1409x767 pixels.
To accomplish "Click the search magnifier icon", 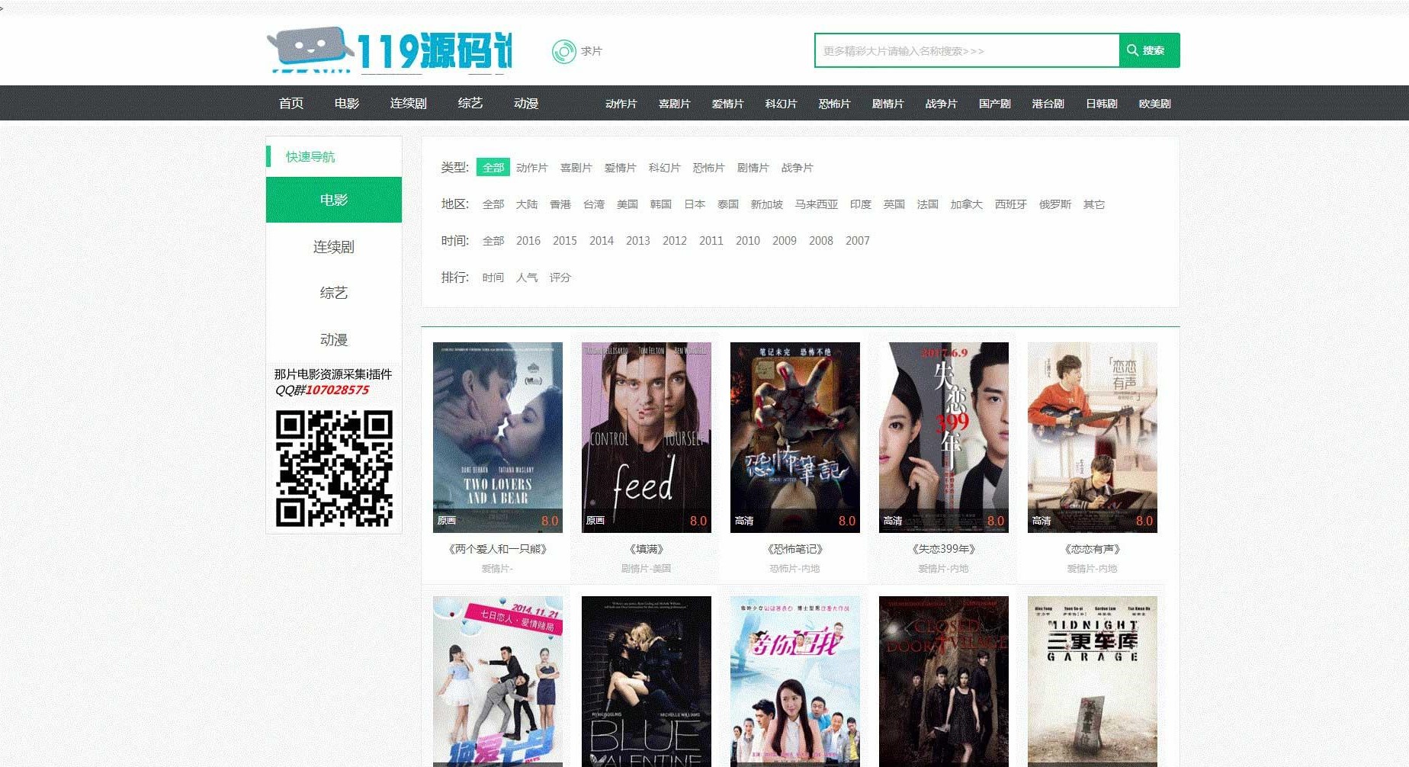I will (1133, 50).
